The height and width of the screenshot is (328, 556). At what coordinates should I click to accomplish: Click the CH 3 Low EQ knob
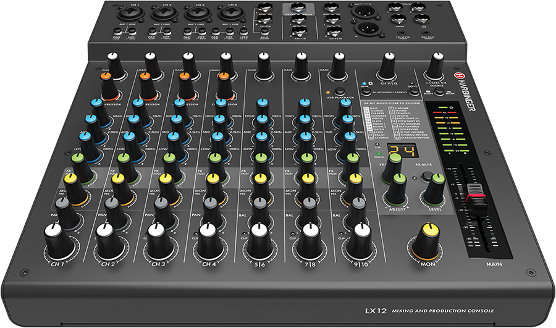pos(176,146)
